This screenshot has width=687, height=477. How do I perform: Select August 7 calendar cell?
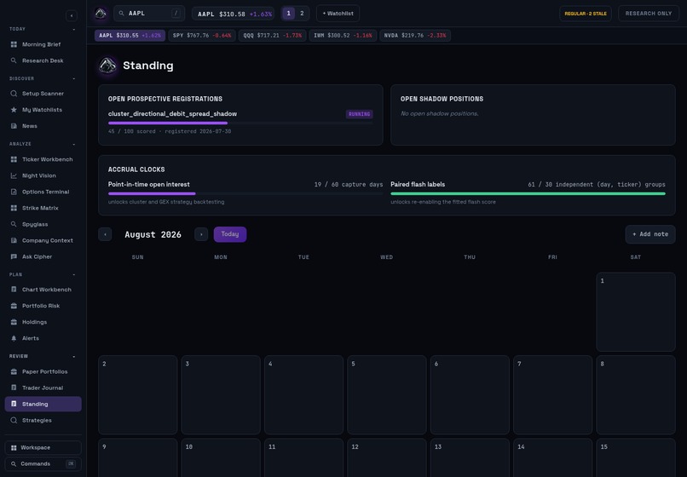(552, 394)
